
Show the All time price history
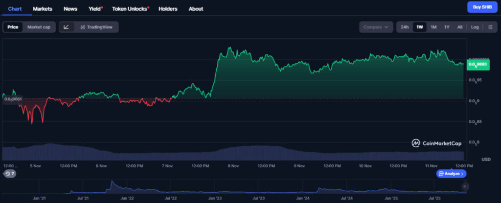pos(460,27)
